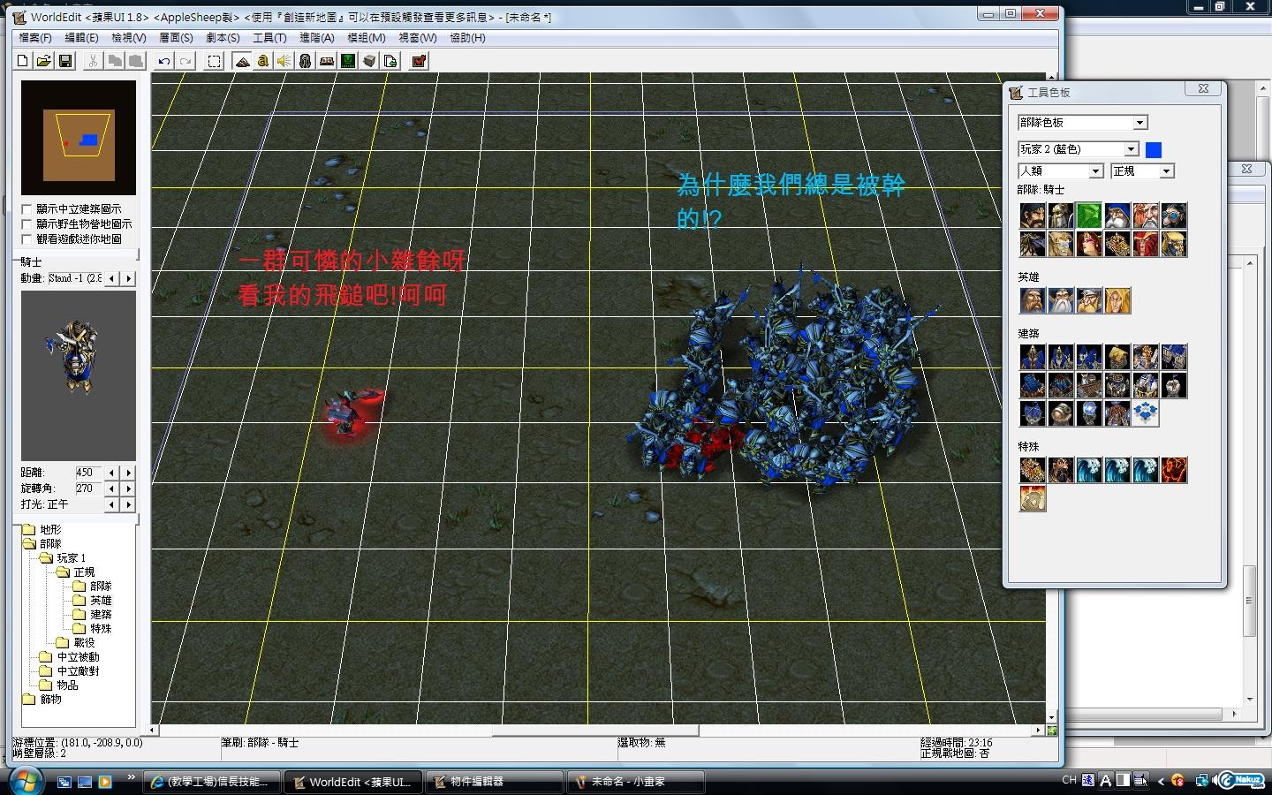The height and width of the screenshot is (795, 1272).
Task: Click the Windows Start orb
Action: pos(24,781)
